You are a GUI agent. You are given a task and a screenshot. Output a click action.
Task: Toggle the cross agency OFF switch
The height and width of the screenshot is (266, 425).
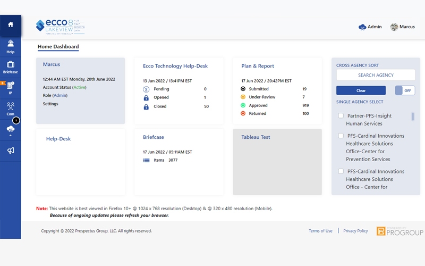405,90
